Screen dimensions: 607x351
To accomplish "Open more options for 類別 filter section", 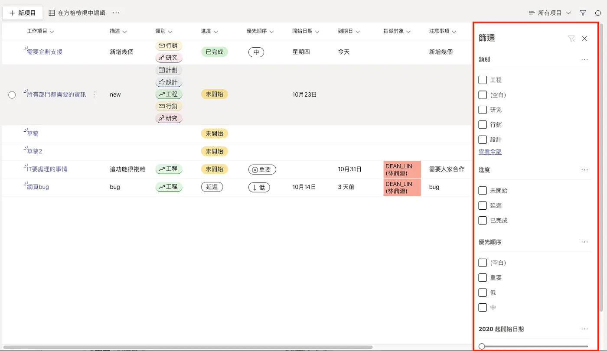I will (584, 59).
